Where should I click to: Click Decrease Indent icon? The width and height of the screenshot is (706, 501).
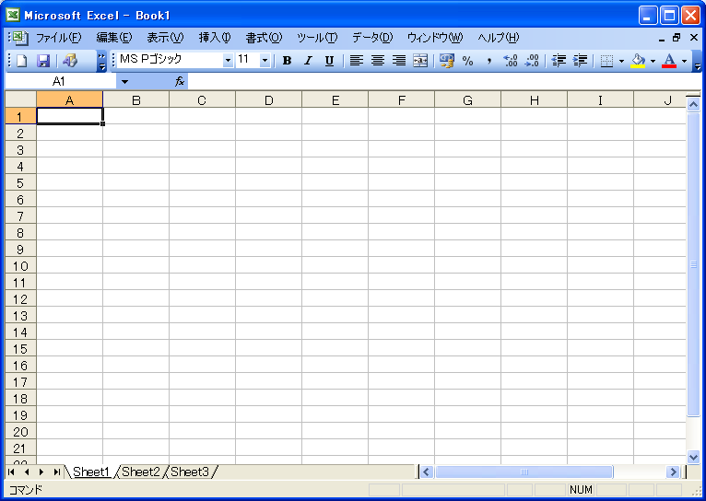(x=559, y=61)
